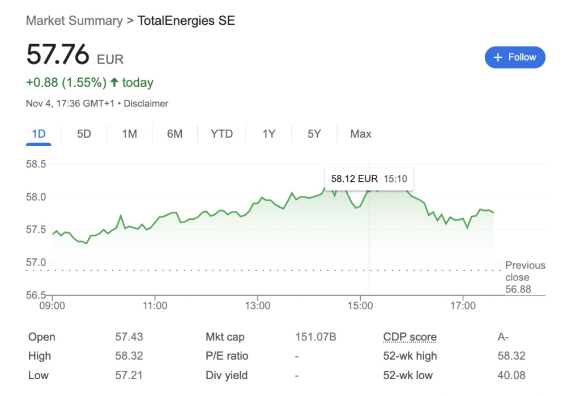Viewport: 580px width, 396px height.
Task: Click the Open value 57.43
Action: pyautogui.click(x=129, y=337)
